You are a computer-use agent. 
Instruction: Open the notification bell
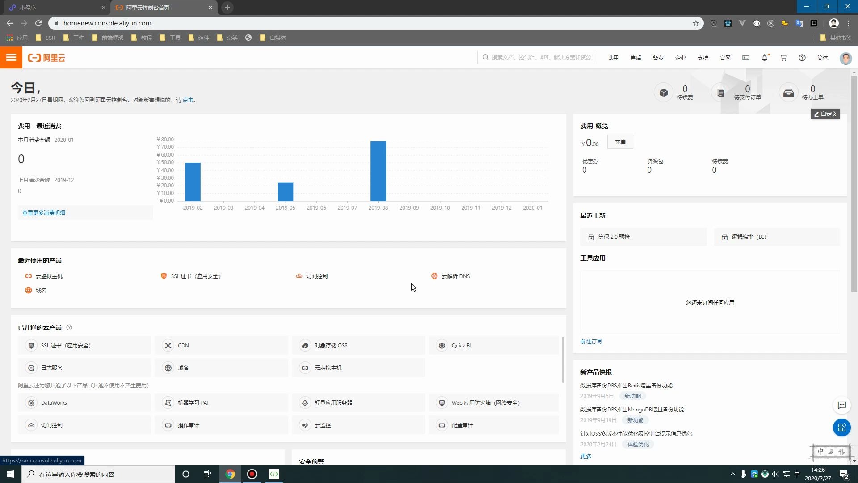coord(765,58)
